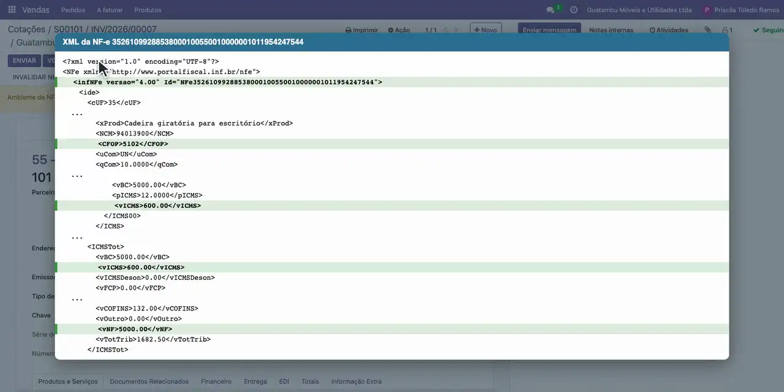Click the pager 1 / 1 indicator
Image resolution: width=784 pixels, height=392 pixels.
tap(431, 30)
